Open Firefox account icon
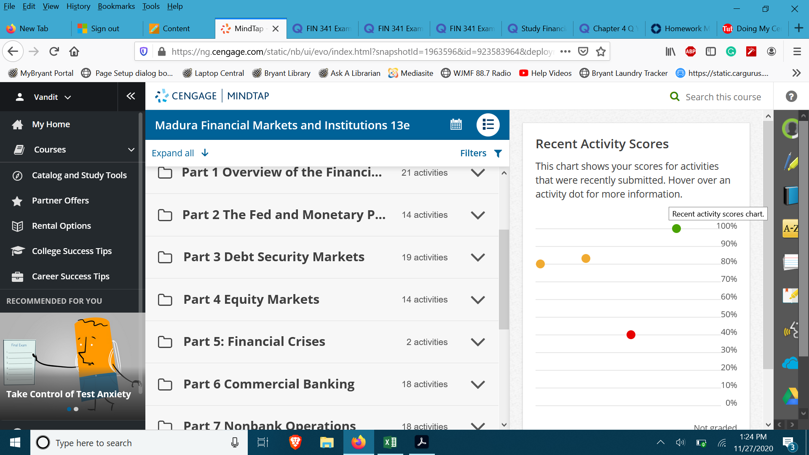809x455 pixels. [771, 51]
